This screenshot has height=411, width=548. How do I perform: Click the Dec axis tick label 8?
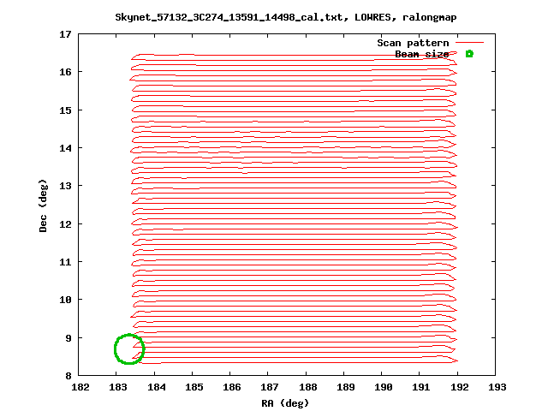(68, 377)
